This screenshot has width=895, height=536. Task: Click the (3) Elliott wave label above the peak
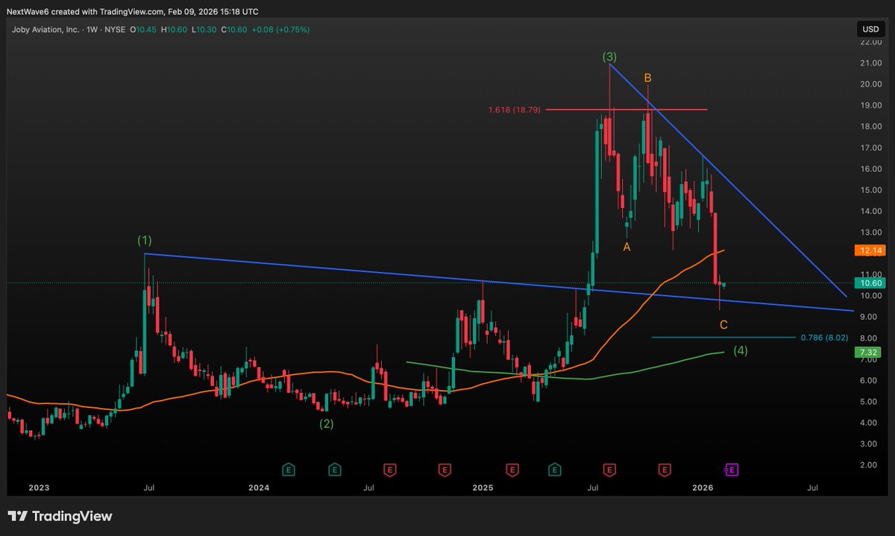pyautogui.click(x=610, y=55)
